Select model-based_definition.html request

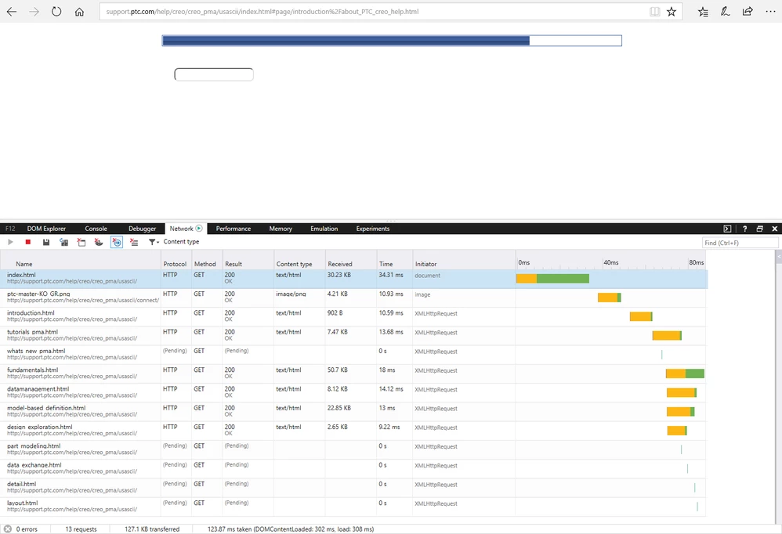[x=353, y=411]
